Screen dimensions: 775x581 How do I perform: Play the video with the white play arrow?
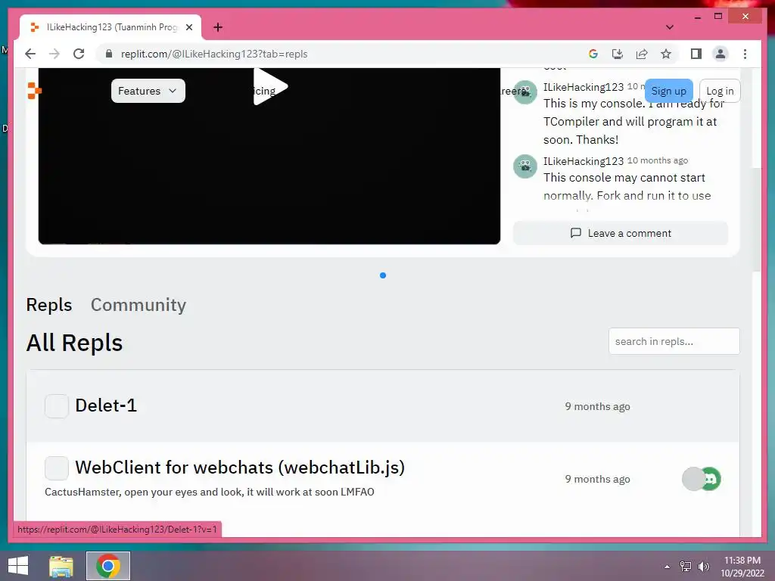point(270,86)
